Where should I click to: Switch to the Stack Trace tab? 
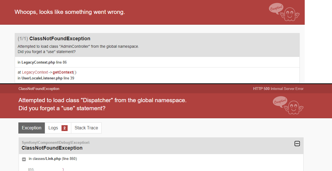coord(86,128)
